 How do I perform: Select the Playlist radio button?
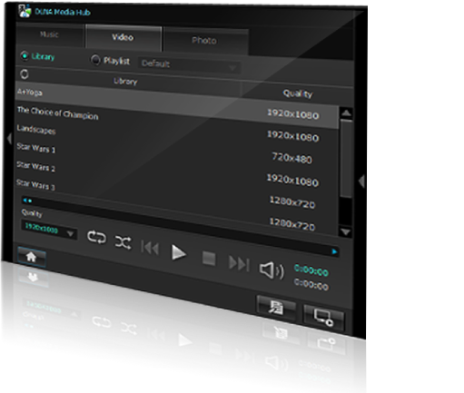click(95, 60)
